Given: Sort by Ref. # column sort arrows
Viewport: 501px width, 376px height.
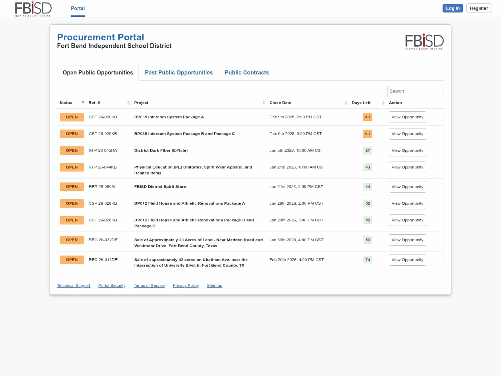Looking at the screenshot, I should [128, 103].
